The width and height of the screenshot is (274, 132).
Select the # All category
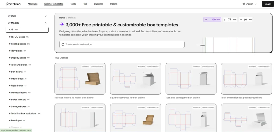click(27, 30)
